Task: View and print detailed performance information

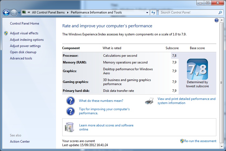Action: [x=186, y=101]
